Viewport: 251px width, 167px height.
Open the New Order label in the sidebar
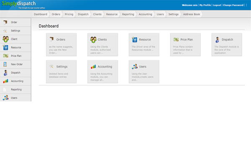tap(17, 64)
